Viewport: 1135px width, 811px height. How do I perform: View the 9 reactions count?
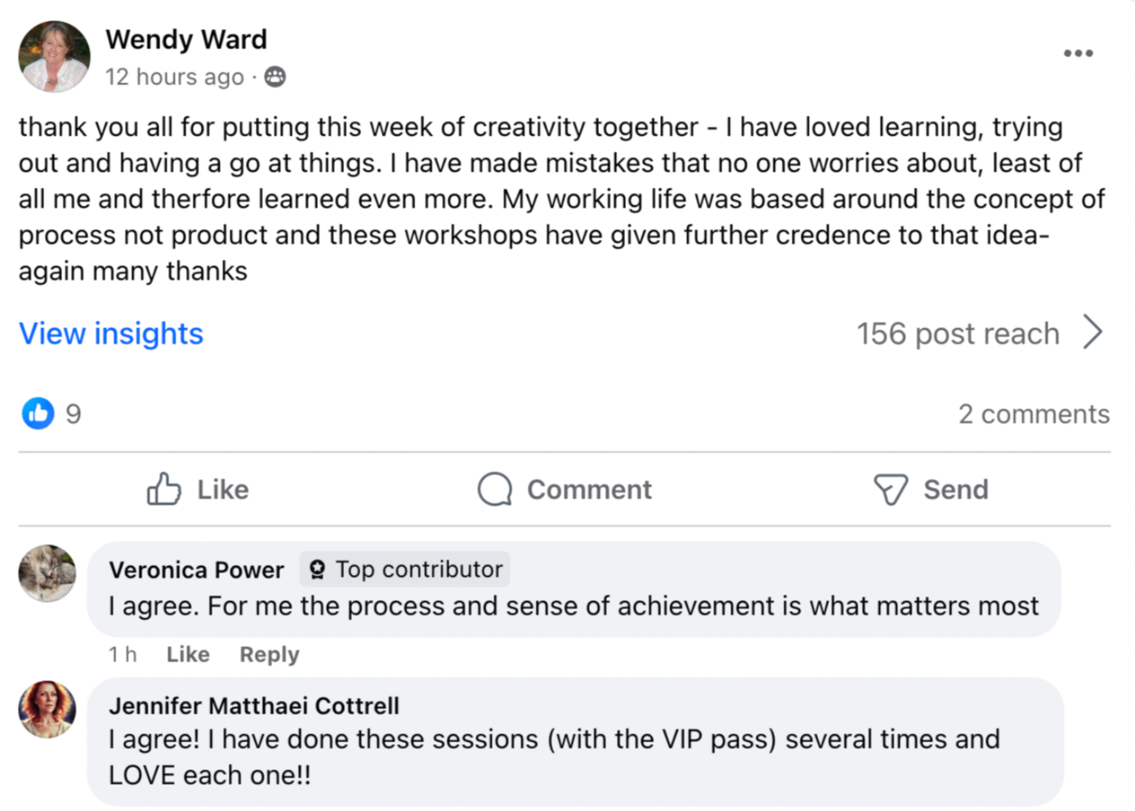click(x=74, y=414)
